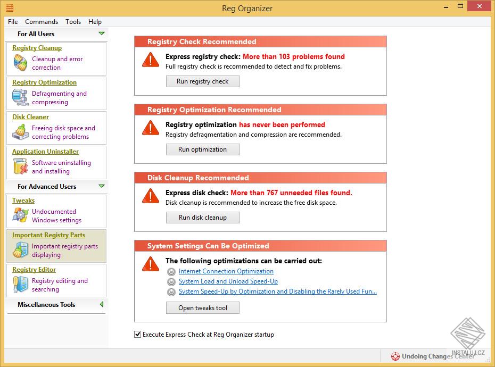The height and width of the screenshot is (367, 495).
Task: Open the Tools menu
Action: (x=73, y=22)
